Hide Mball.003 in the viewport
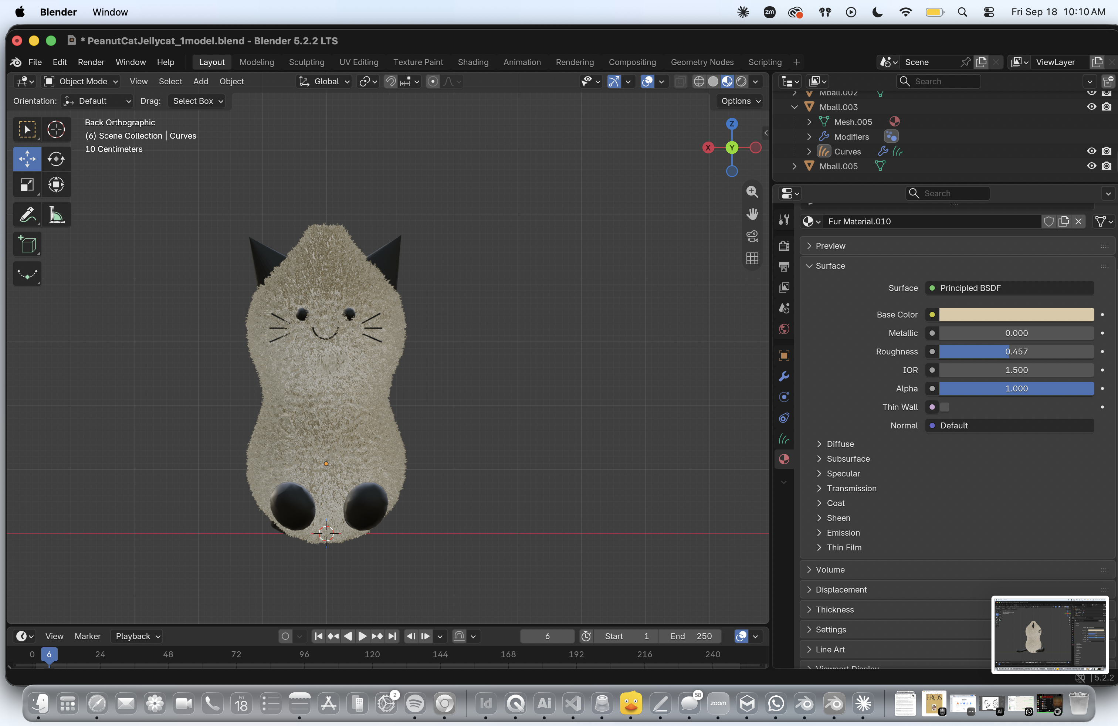Image resolution: width=1118 pixels, height=726 pixels. tap(1091, 107)
